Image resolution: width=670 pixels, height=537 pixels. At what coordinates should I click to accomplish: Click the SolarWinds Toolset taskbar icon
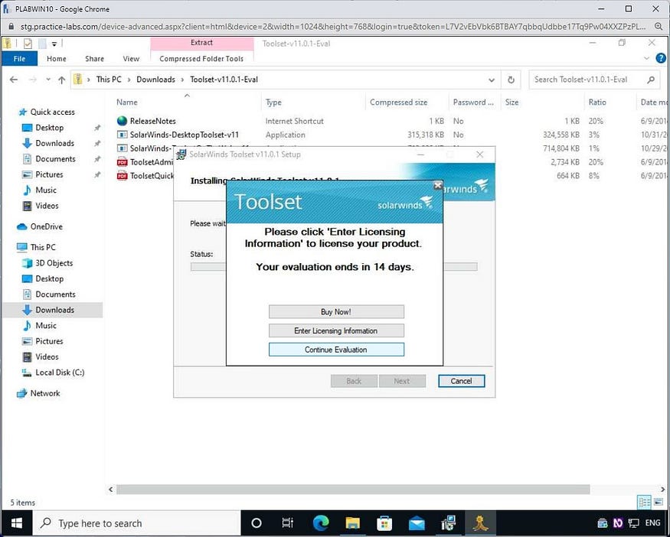click(480, 523)
